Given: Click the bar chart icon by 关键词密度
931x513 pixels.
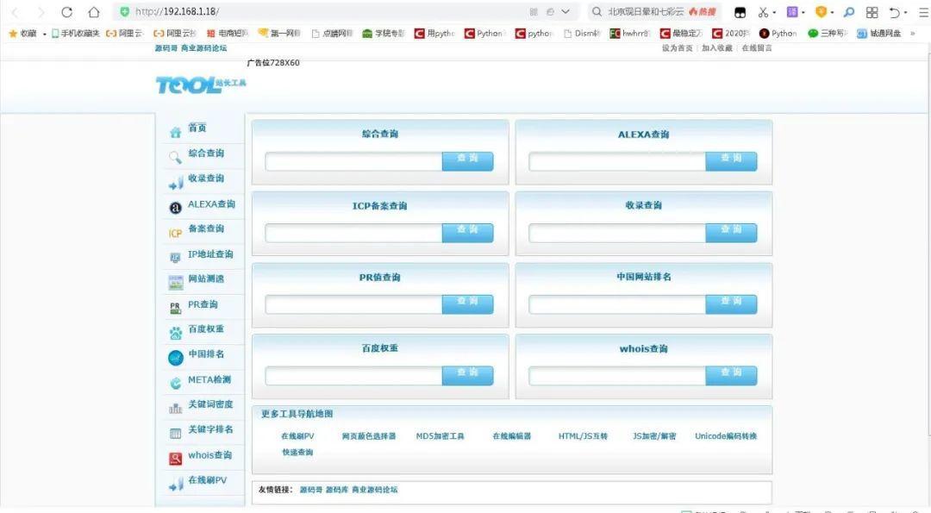Looking at the screenshot, I should pyautogui.click(x=176, y=409).
